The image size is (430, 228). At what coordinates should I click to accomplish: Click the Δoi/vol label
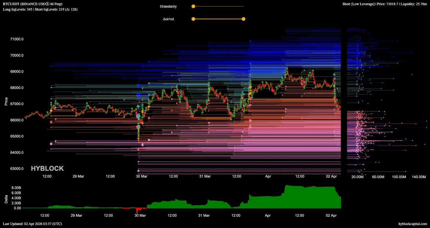click(168, 19)
